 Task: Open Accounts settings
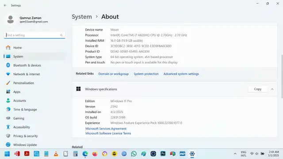[34, 101]
